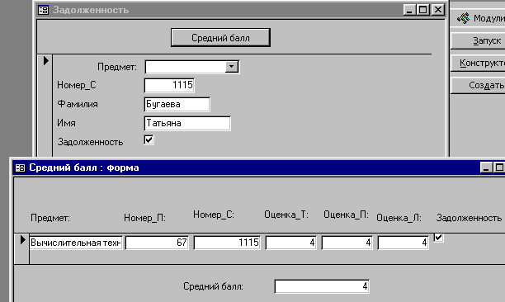Click the Номер_П: column header
Image resolution: width=505 pixels, height=302 pixels.
pyautogui.click(x=144, y=218)
